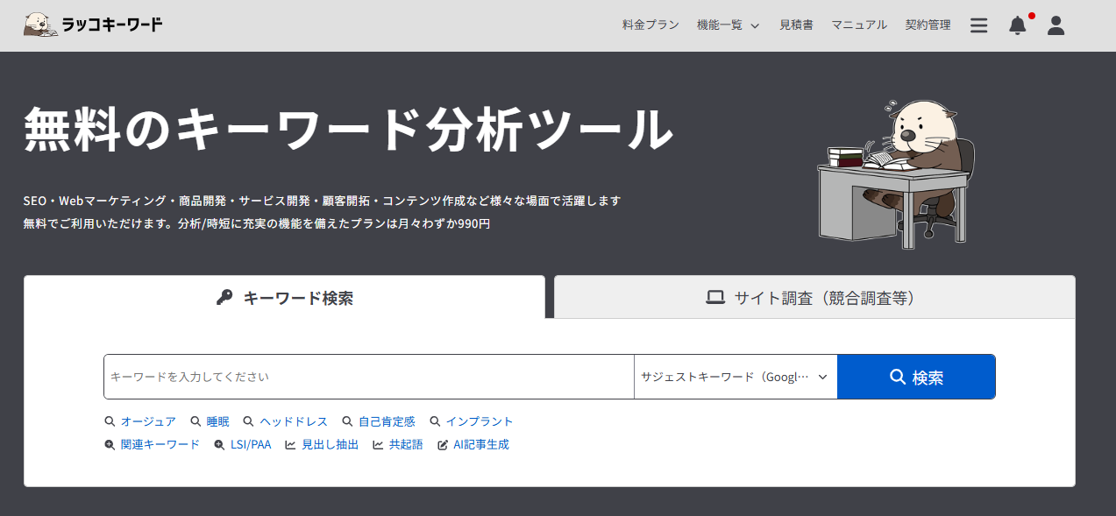The width and height of the screenshot is (1116, 516).
Task: Open the サジェストキーワード search type dropdown
Action: pos(735,377)
